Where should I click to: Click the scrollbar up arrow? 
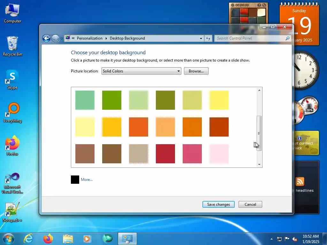click(x=259, y=90)
